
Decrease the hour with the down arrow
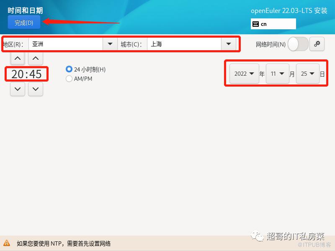(18, 89)
